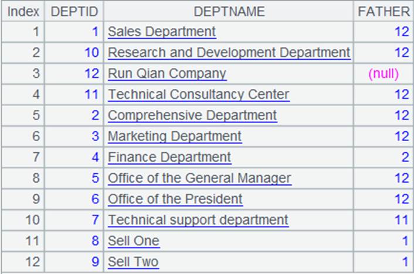Open the Run Qian Company link
Image resolution: width=414 pixels, height=274 pixels.
pyautogui.click(x=167, y=74)
